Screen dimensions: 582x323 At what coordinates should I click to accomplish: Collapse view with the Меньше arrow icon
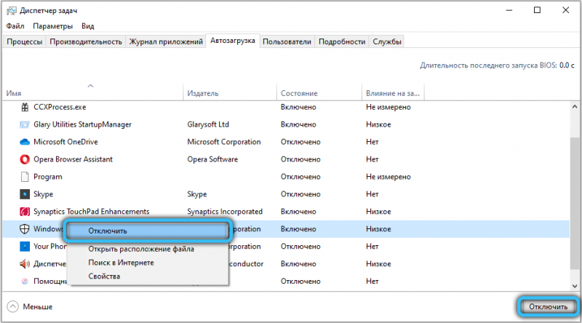pos(12,307)
